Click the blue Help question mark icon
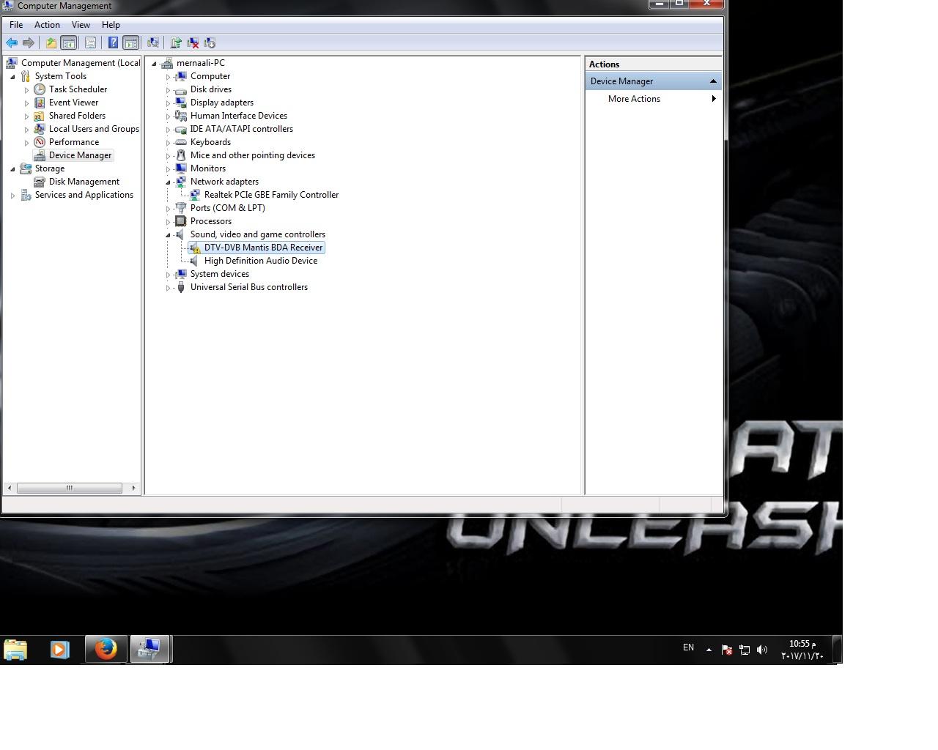The width and height of the screenshot is (938, 750). coord(113,42)
